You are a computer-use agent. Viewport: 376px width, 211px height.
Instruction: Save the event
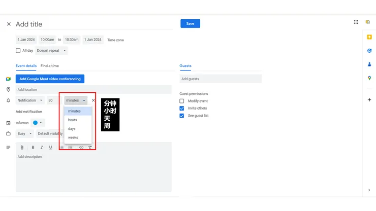190,24
